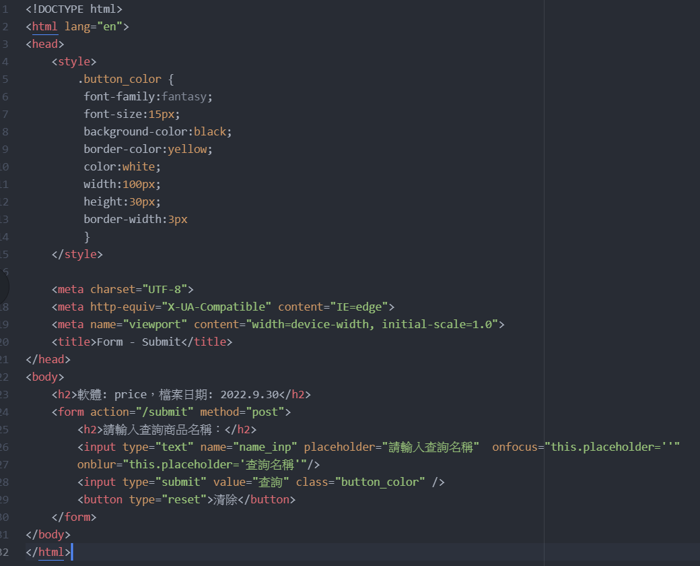The height and width of the screenshot is (566, 700).
Task: Click the meta charset UTF-8 tag
Action: (x=121, y=289)
